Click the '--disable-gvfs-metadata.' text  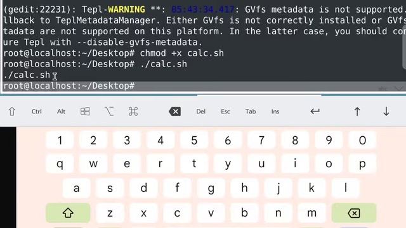(140, 42)
